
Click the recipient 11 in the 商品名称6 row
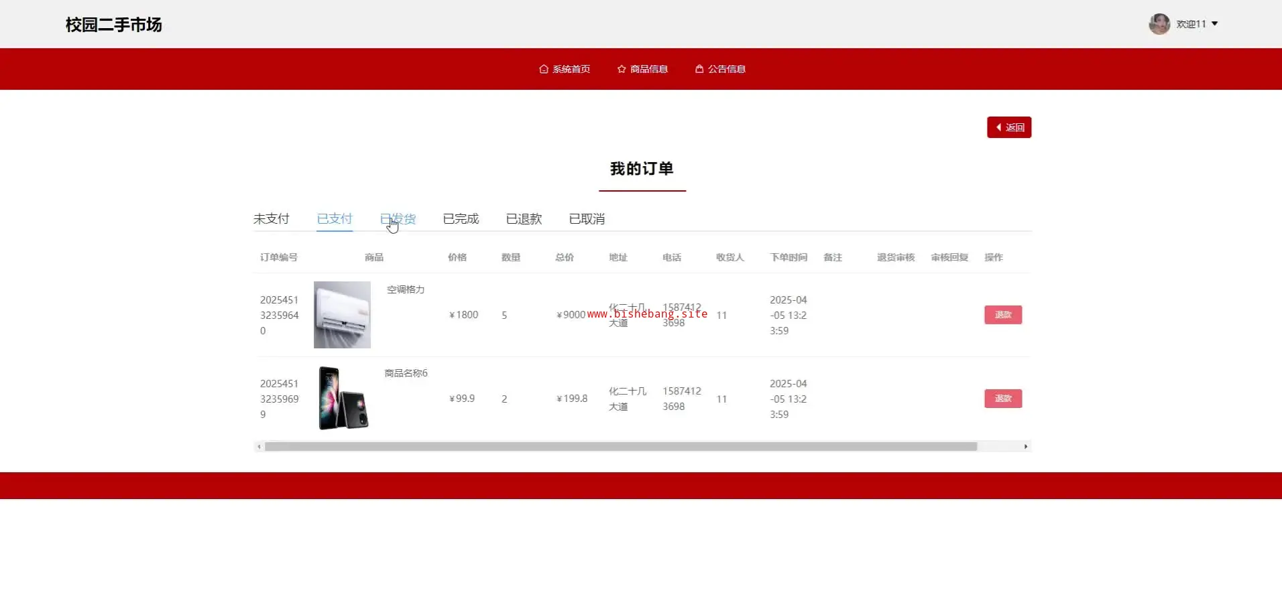pos(721,399)
